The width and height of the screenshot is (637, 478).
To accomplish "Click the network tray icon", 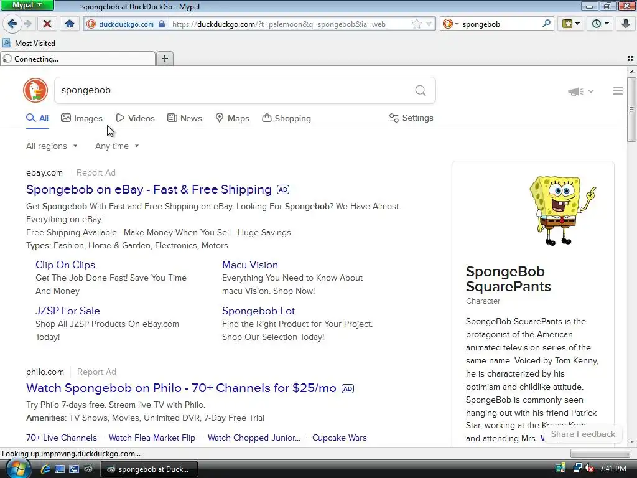I will [x=577, y=468].
